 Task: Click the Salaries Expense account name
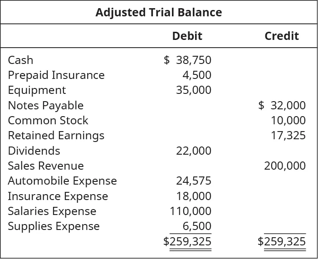[x=52, y=211]
